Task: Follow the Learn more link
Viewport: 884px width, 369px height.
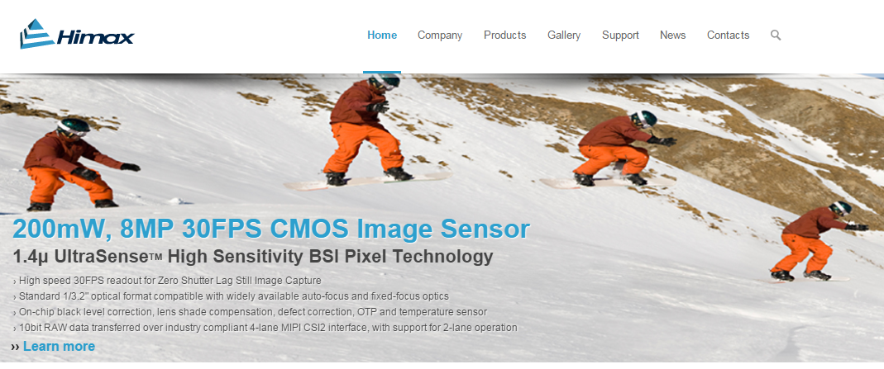Action: [60, 347]
